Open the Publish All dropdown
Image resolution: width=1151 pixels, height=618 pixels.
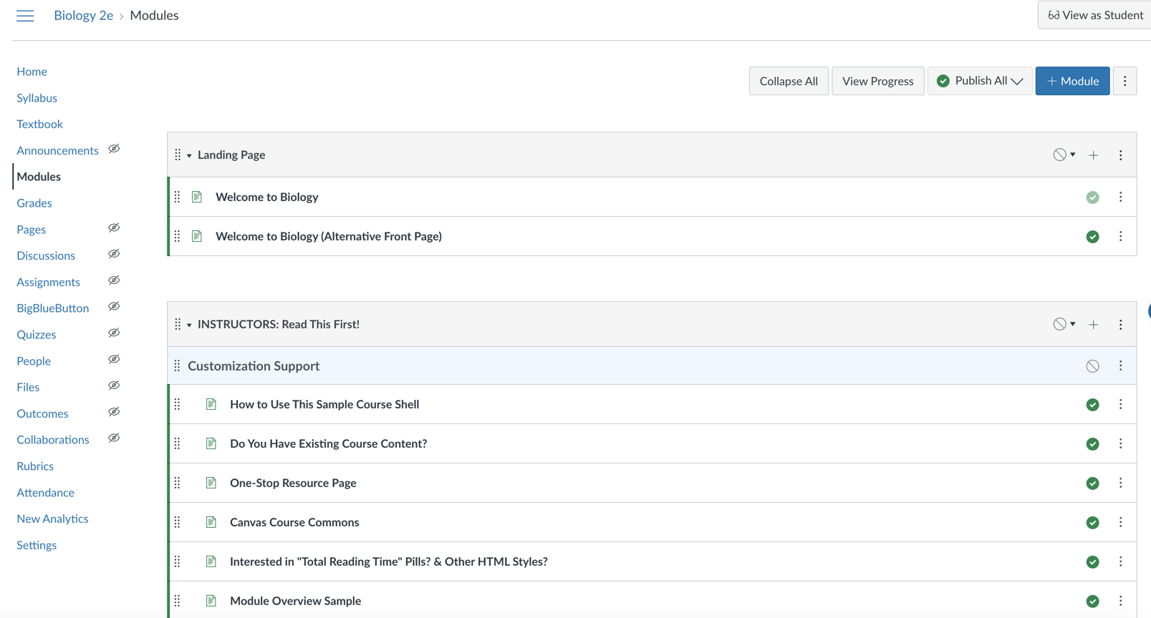[979, 81]
